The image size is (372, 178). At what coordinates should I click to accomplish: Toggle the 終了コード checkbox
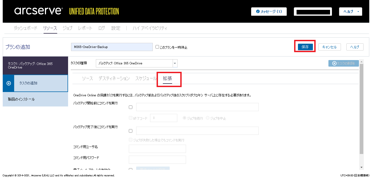(130, 118)
